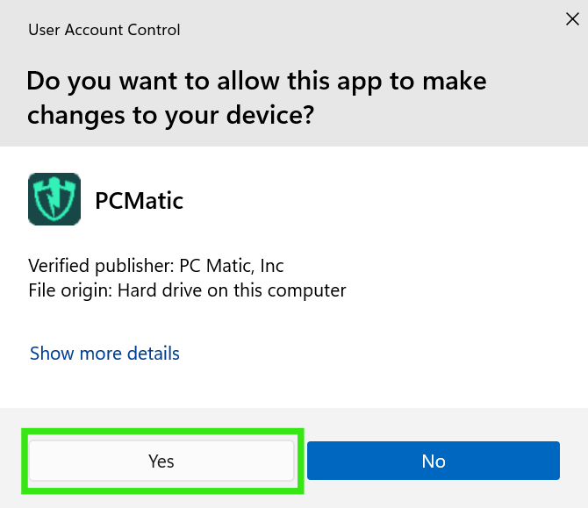Open the Show more details link
The image size is (588, 508).
click(x=104, y=354)
